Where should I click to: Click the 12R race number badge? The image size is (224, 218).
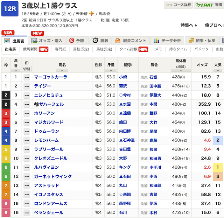(10, 8)
